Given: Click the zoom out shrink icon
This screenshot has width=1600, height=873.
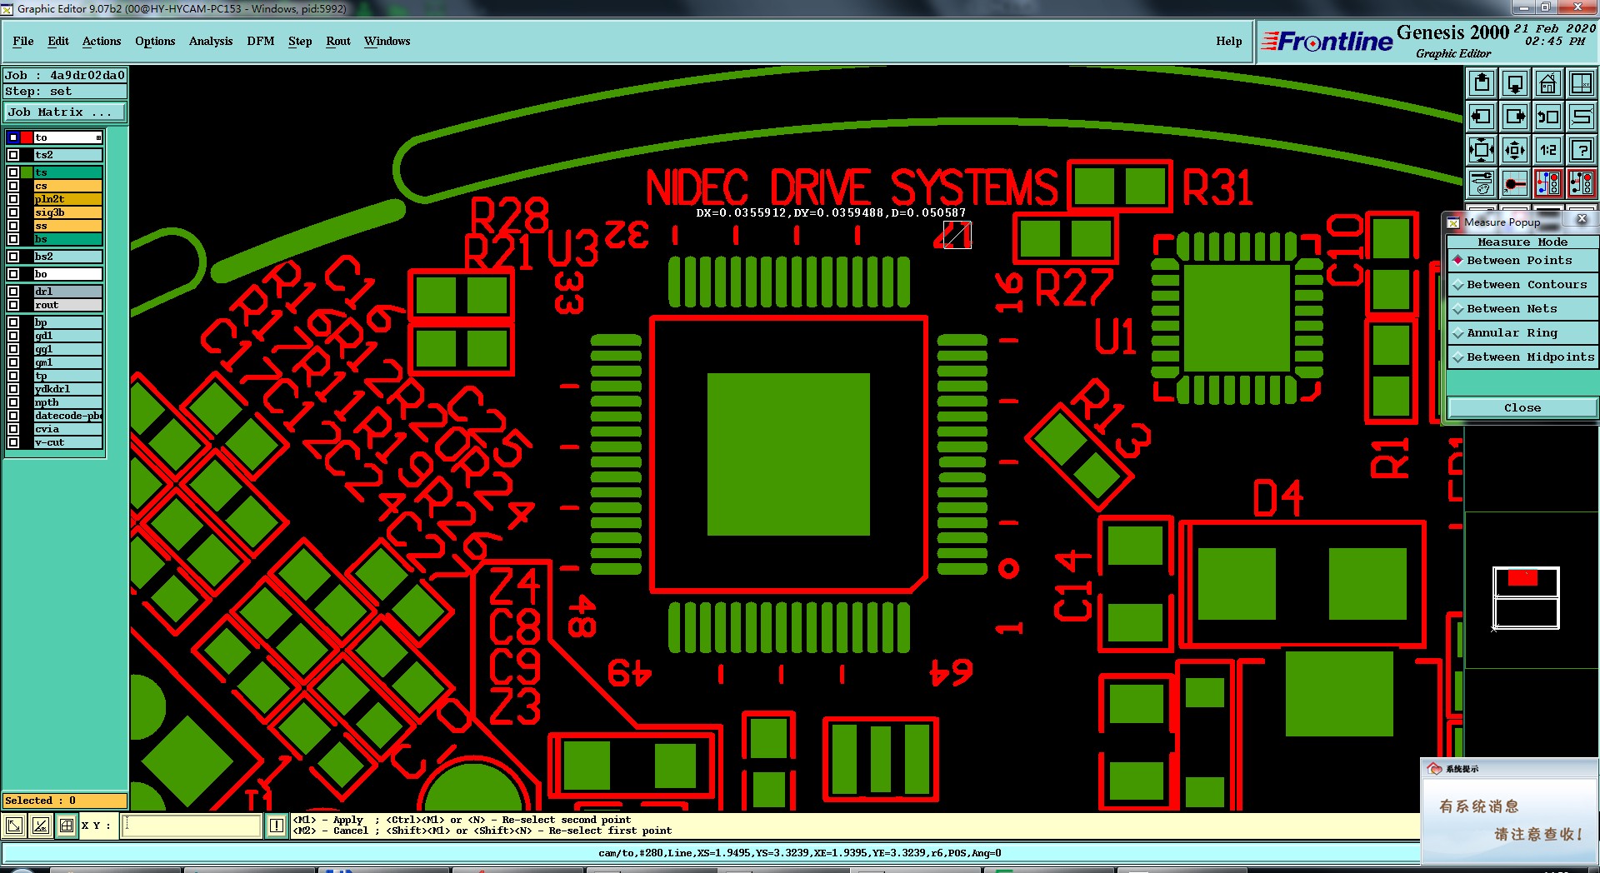Looking at the screenshot, I should point(1515,150).
